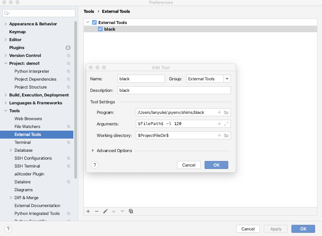
Task: Click Terminal project-level settings icon
Action: coord(69,143)
